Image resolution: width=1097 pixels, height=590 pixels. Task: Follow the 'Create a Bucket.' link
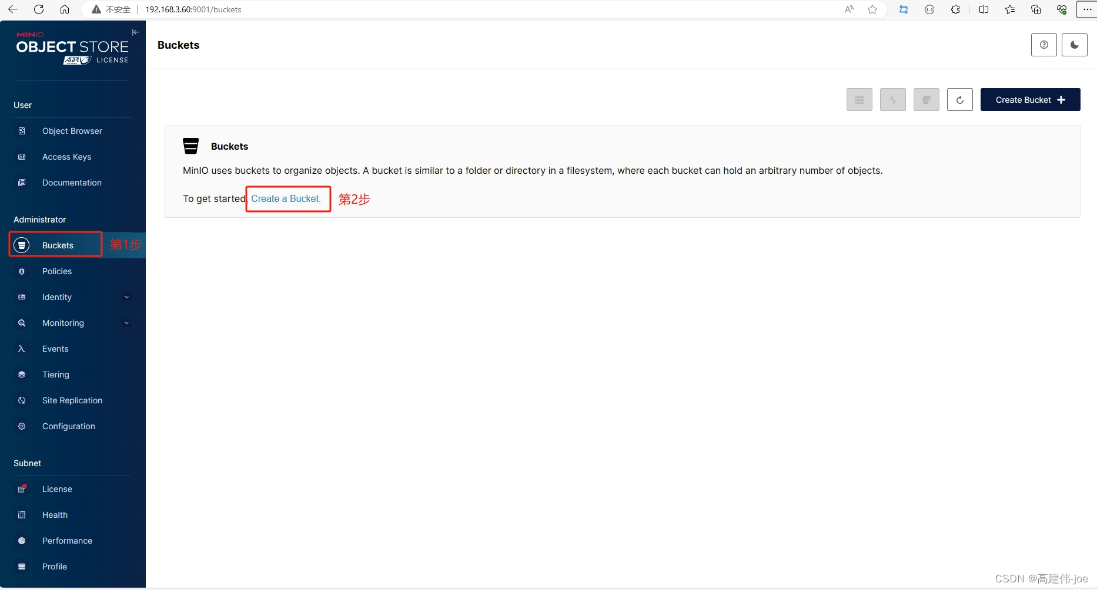[x=286, y=198]
